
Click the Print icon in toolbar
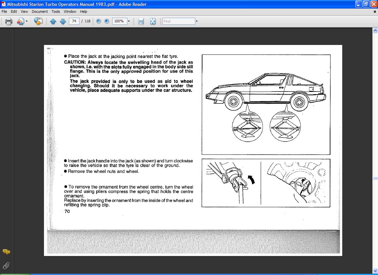click(x=9, y=21)
